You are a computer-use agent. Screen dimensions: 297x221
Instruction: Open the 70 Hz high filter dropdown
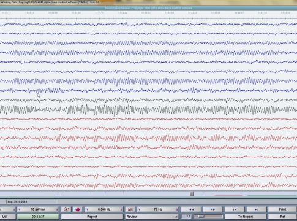(x=158, y=209)
